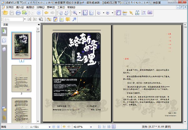Click status bar Next Page button
Viewport: 188px width, 130px height.
coord(54,127)
